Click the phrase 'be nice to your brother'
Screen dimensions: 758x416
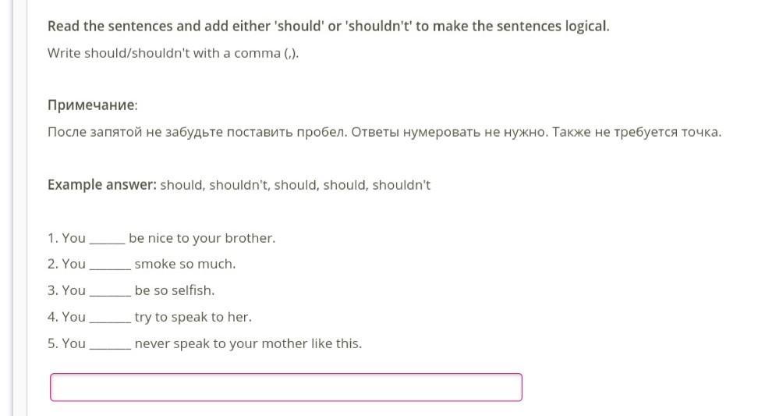pos(202,238)
